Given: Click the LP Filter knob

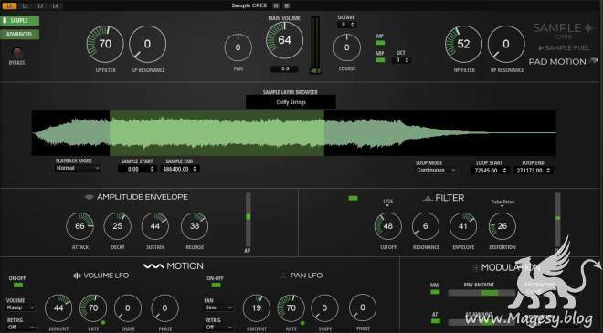Looking at the screenshot, I should coord(105,44).
